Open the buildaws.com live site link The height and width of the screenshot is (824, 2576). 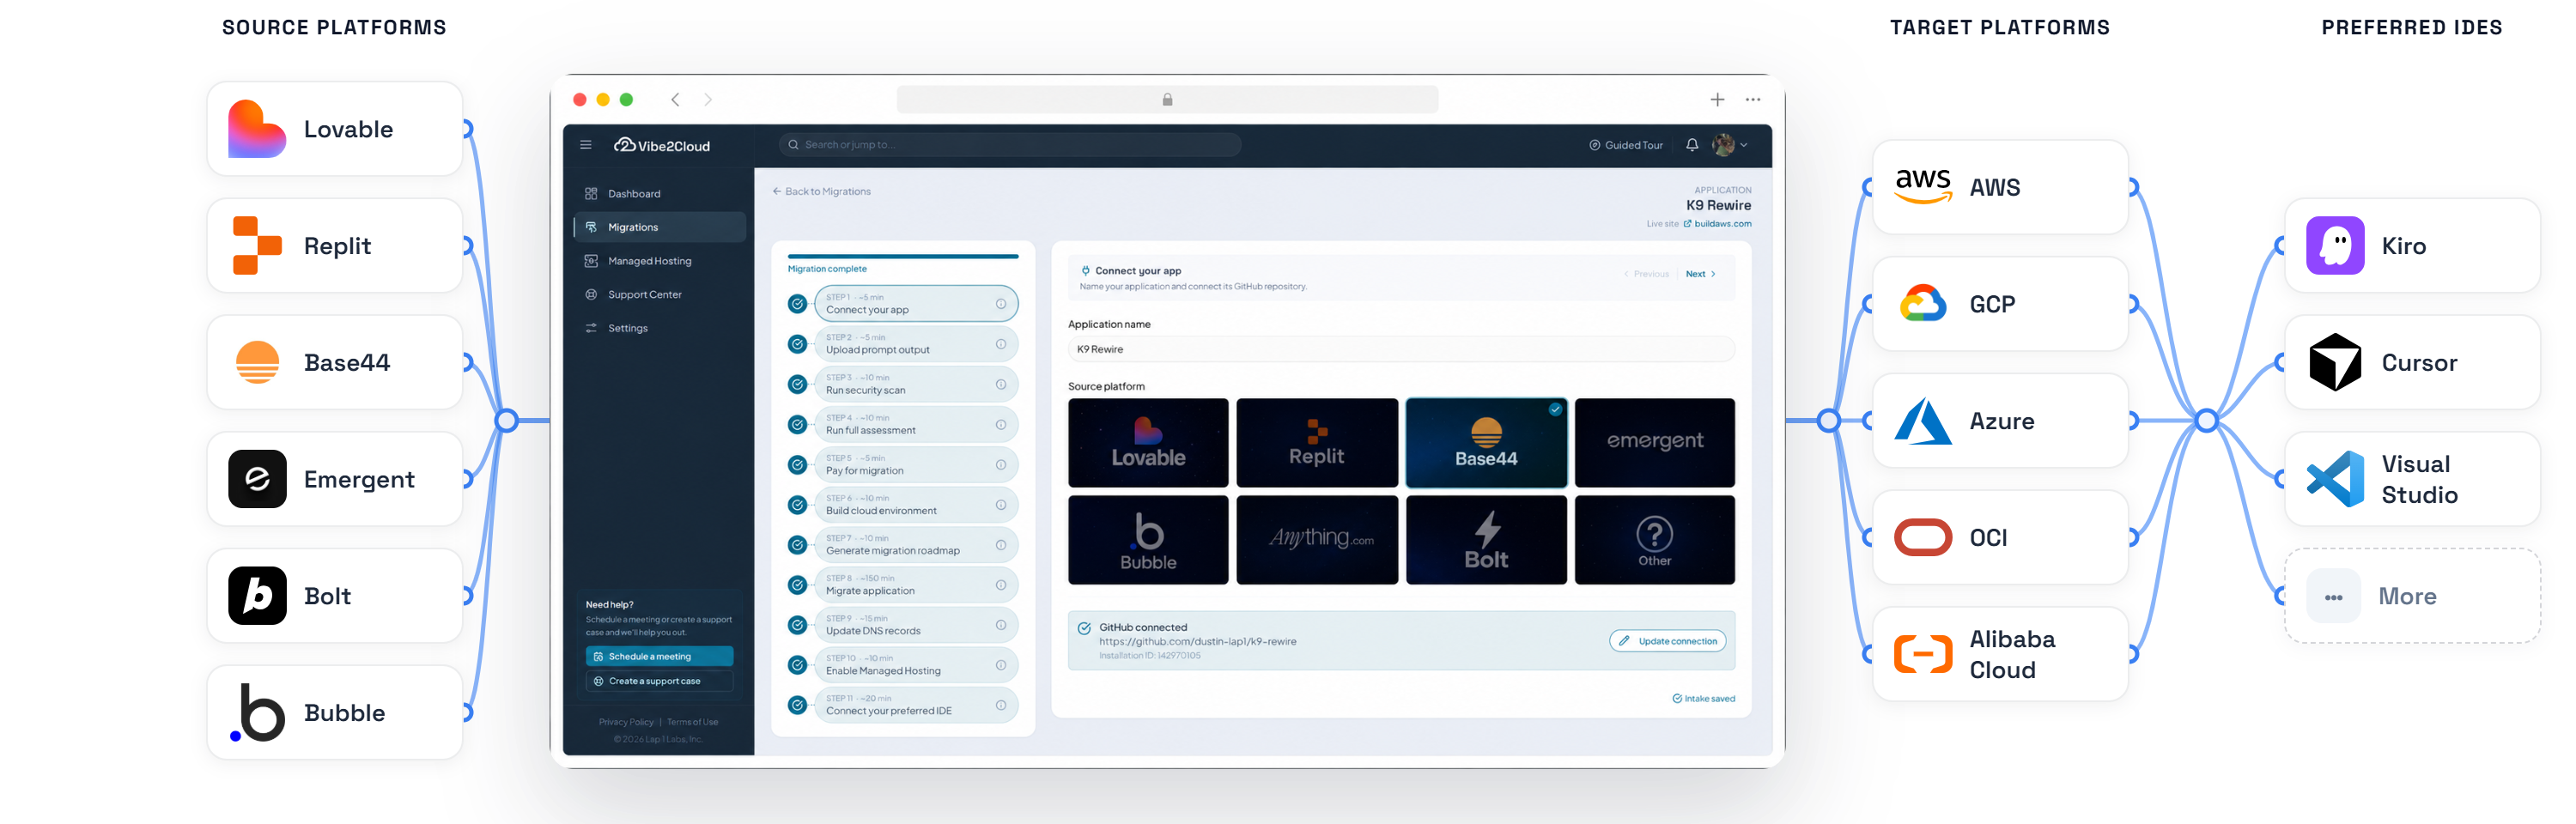(1717, 224)
